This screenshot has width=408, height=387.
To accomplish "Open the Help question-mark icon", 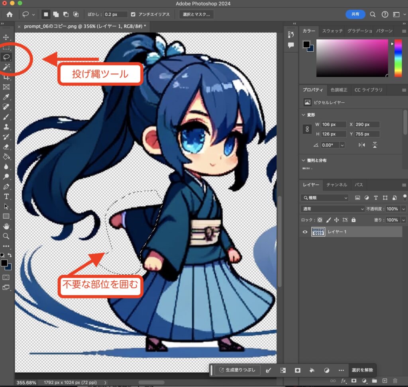I will pyautogui.click(x=385, y=14).
